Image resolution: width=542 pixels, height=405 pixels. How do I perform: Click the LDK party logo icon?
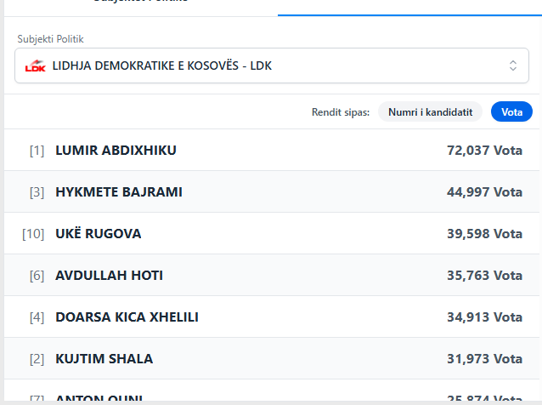tap(35, 66)
